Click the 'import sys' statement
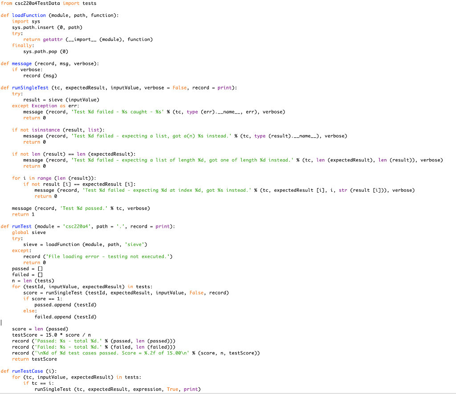The height and width of the screenshot is (394, 456). (26, 21)
